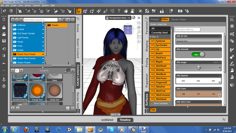Click the content library search magnifier
This screenshot has width=236, height=133.
(73, 20)
